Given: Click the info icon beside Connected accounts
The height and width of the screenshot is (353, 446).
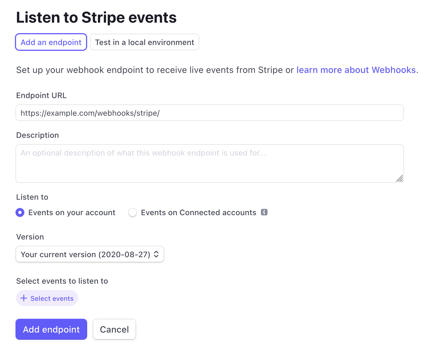Looking at the screenshot, I should 264,212.
